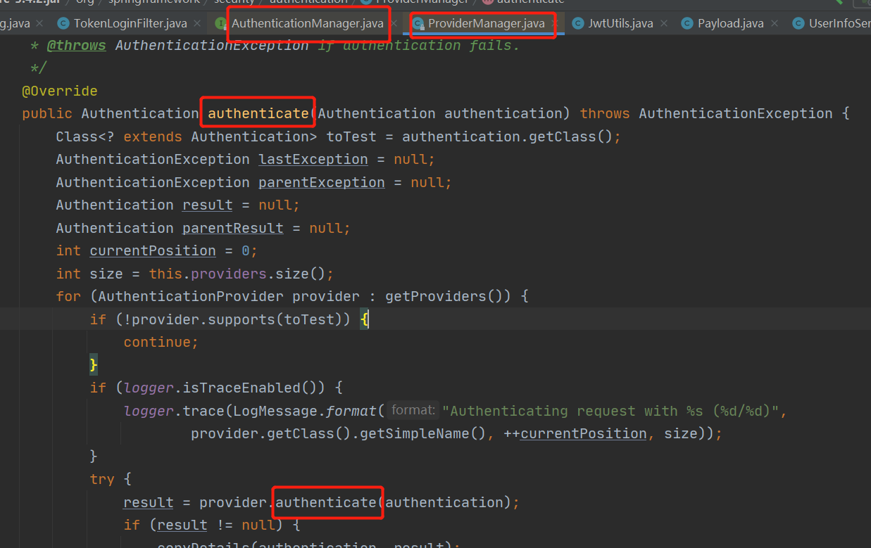Screen dimensions: 871x548
Task: Click the class icon on Payload.java tab
Action: coord(687,24)
